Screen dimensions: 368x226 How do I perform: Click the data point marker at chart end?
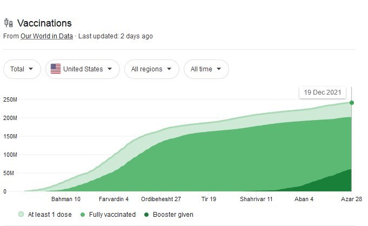[x=352, y=102]
